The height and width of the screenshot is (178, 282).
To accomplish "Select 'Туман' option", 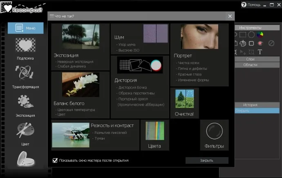I will click(98, 138).
